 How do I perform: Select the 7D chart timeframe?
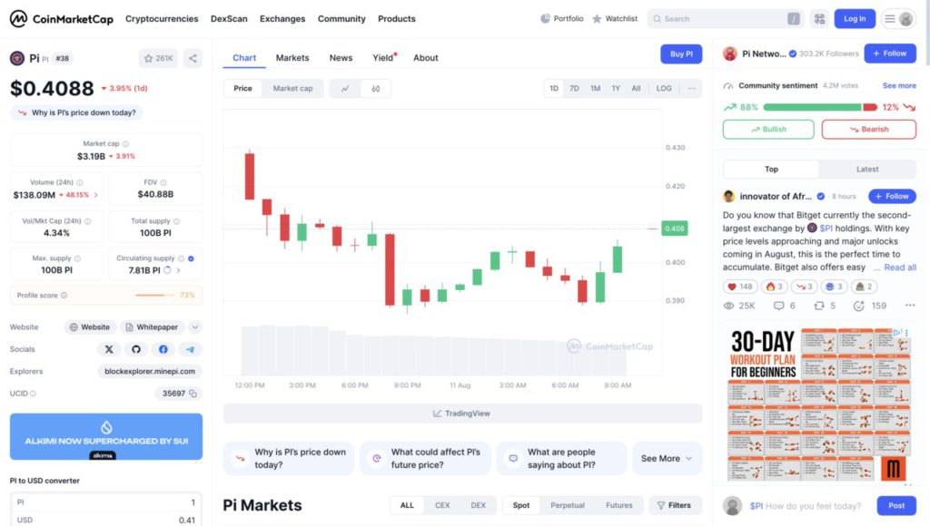click(x=574, y=88)
